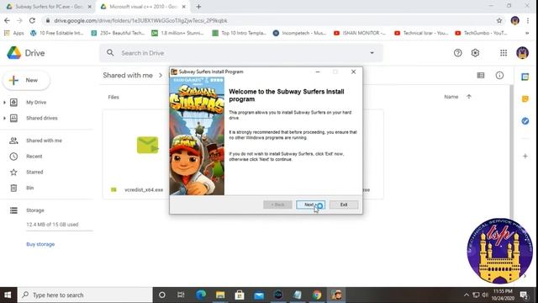Click Shared with me breadcrumb

128,75
